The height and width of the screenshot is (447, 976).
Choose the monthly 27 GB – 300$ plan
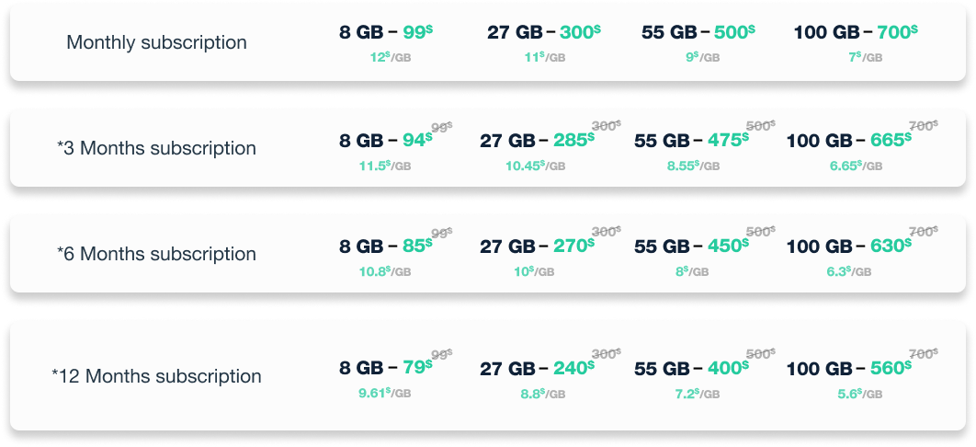543,32
